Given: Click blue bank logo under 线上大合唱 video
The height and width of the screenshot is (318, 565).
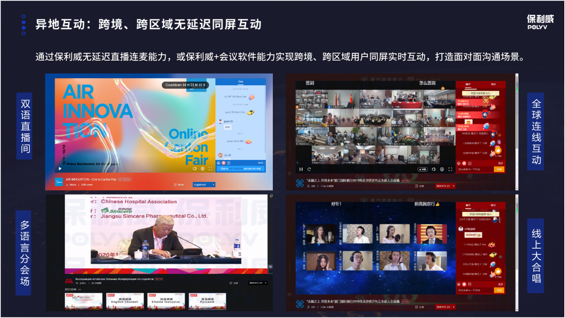Looking at the screenshot, I should 300,304.
